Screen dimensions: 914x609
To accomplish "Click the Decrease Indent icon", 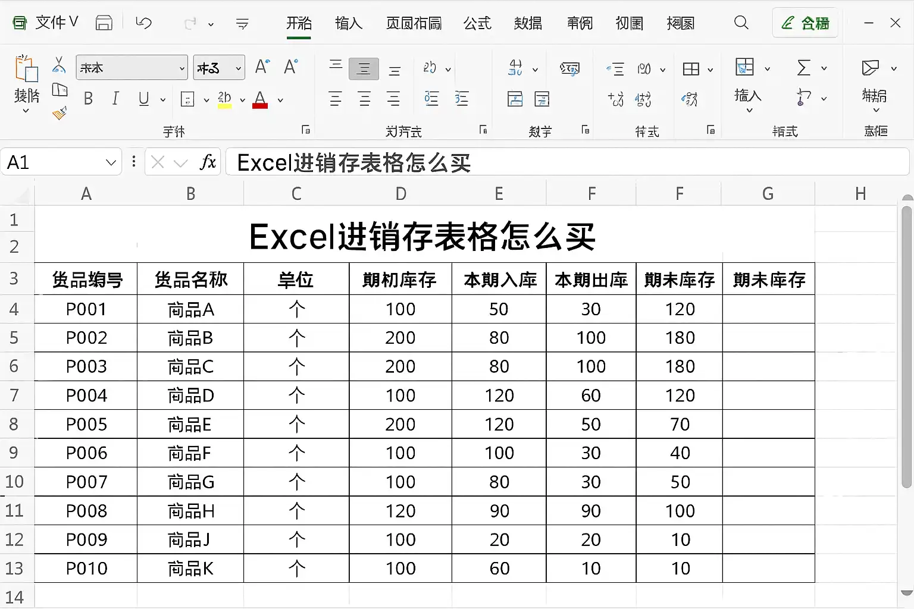I will coord(431,98).
